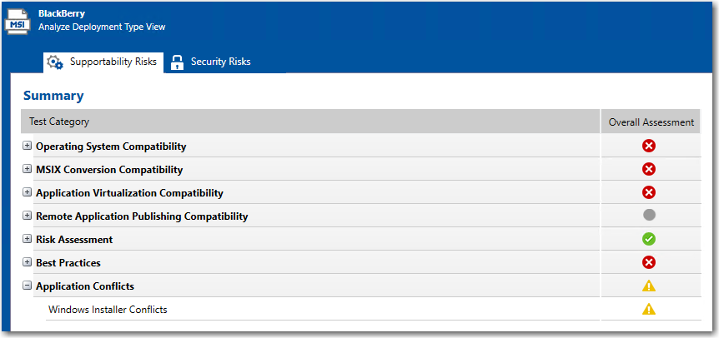Click red error icon for MSIX Conversion Compatibility

pos(649,170)
